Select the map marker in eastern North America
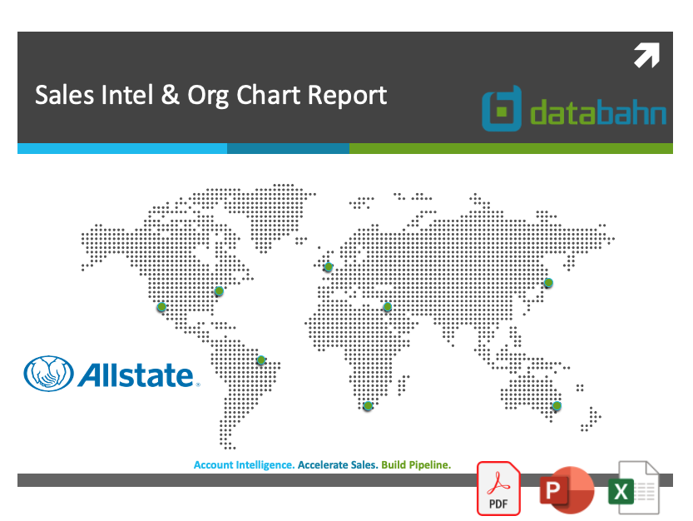 pos(219,291)
